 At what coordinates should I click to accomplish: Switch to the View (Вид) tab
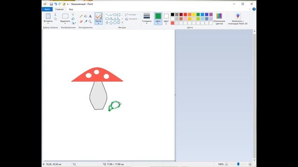pyautogui.click(x=71, y=9)
